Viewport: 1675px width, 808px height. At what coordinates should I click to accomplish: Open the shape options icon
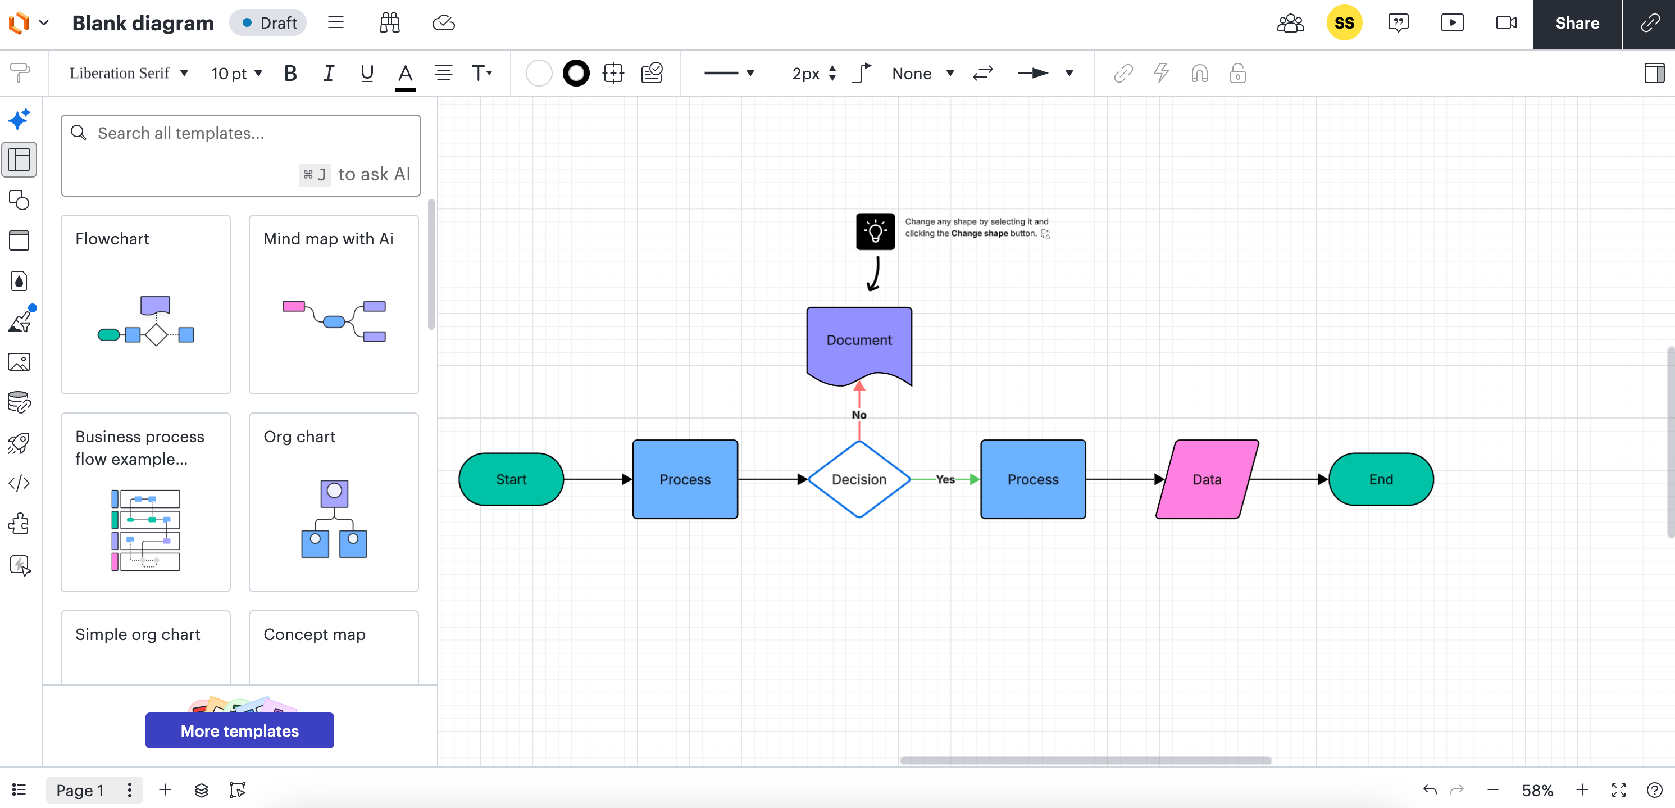(x=613, y=73)
